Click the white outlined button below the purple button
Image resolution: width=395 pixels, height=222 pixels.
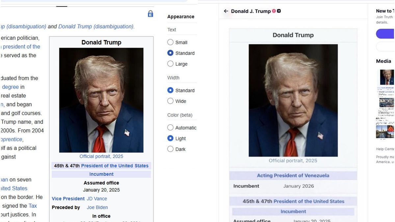click(x=385, y=47)
